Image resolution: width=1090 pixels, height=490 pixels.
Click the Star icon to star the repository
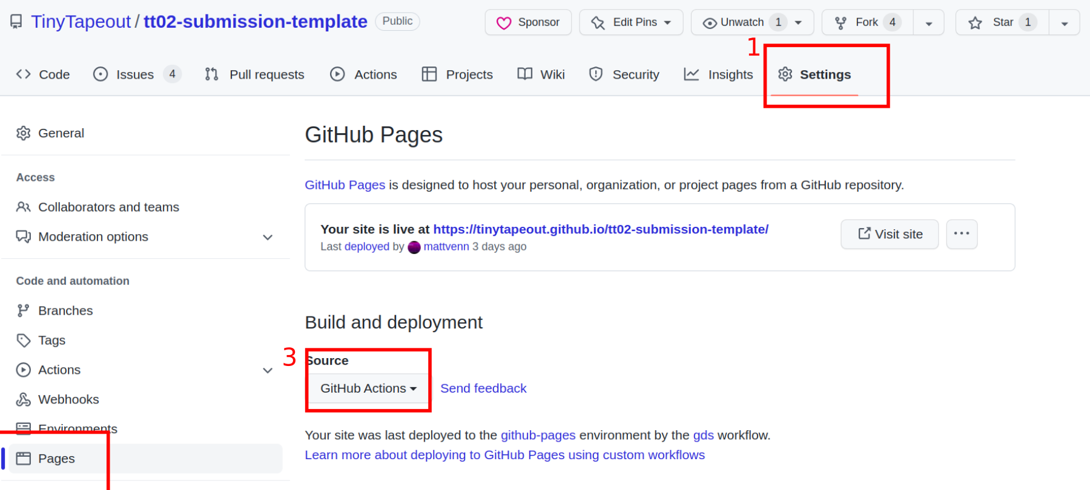point(975,23)
